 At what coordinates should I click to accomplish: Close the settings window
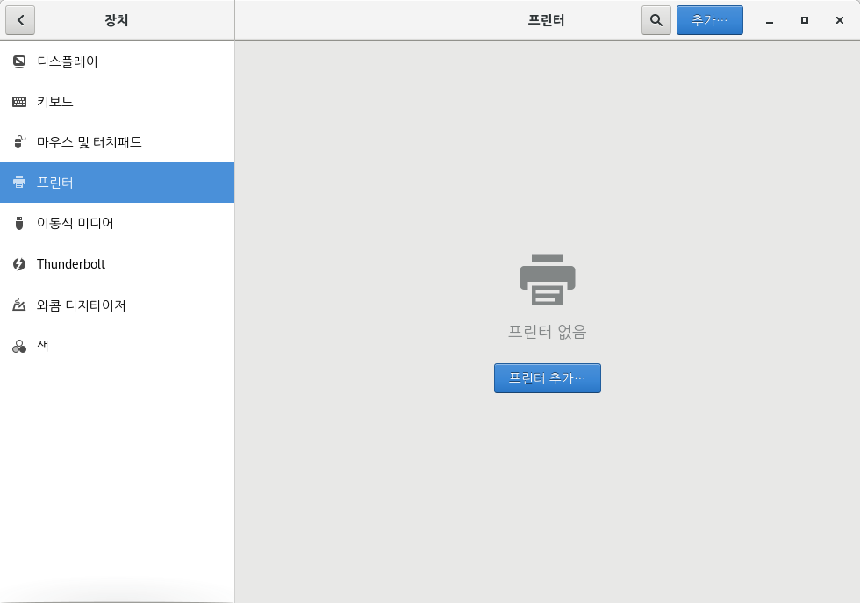[x=840, y=20]
